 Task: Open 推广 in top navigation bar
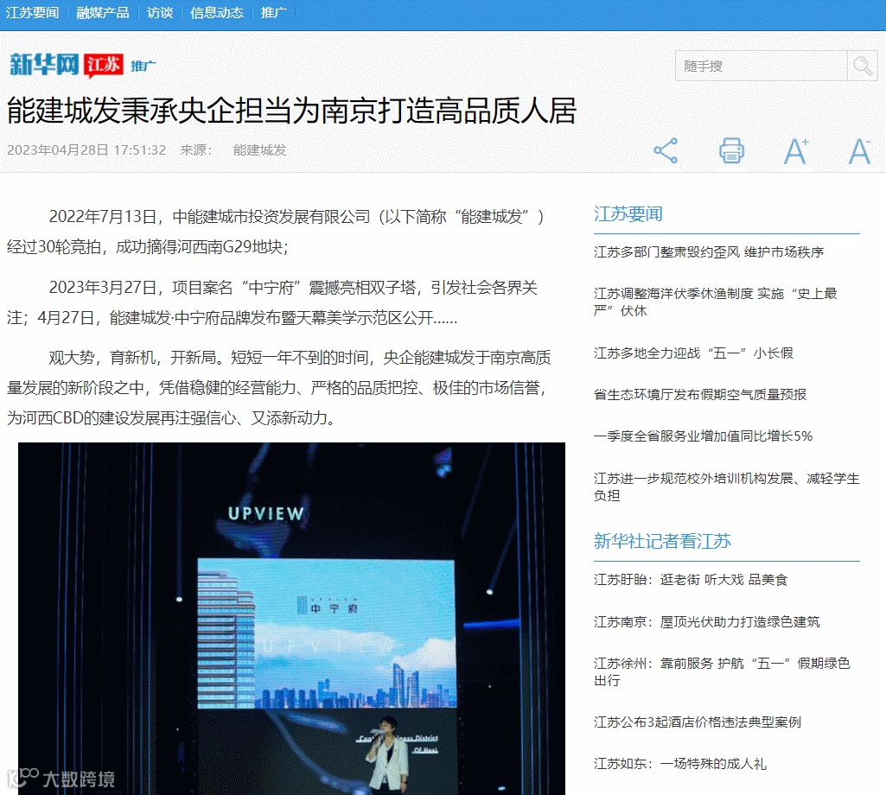tap(273, 12)
